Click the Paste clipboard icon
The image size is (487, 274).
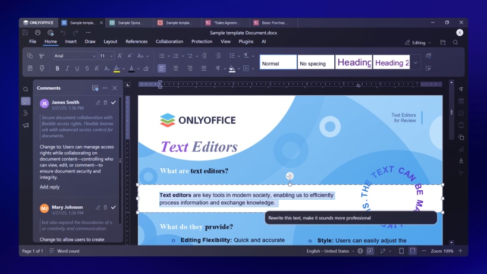pyautogui.click(x=30, y=68)
